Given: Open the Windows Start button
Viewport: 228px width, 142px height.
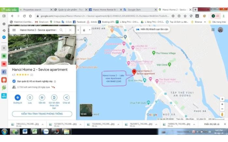Looking at the screenshot, I should tap(4, 132).
